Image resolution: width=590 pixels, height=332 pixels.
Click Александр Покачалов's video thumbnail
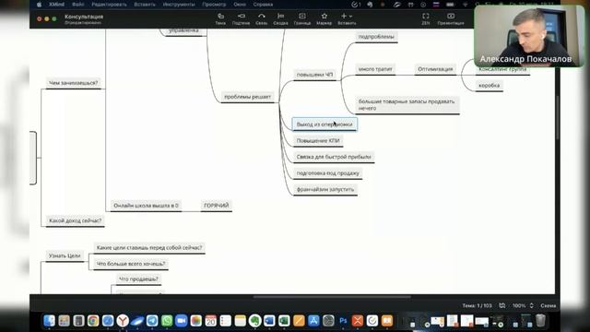point(529,37)
